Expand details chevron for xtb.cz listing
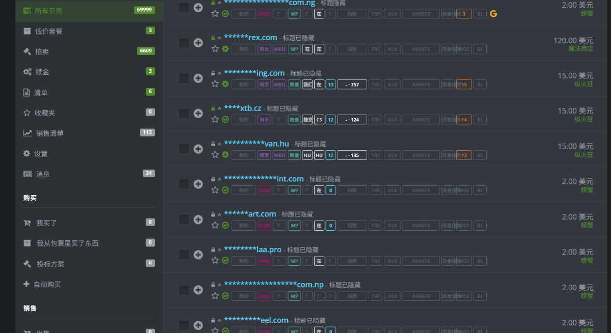This screenshot has width=611, height=333. (219, 108)
